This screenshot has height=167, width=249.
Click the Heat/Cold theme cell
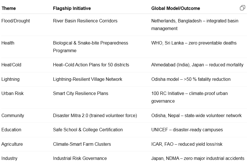11,65
